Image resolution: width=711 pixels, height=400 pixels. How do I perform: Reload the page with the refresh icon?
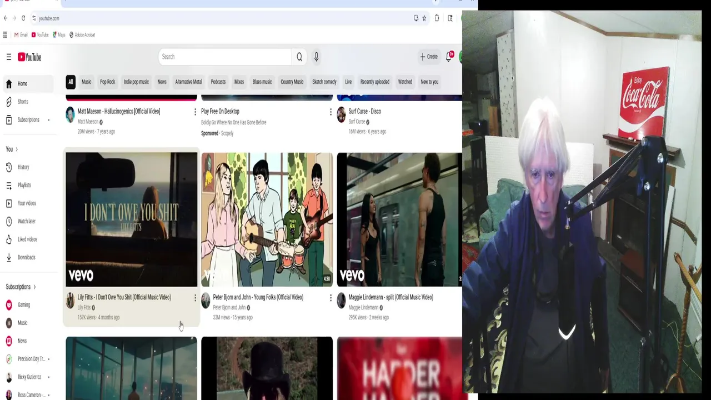(23, 18)
